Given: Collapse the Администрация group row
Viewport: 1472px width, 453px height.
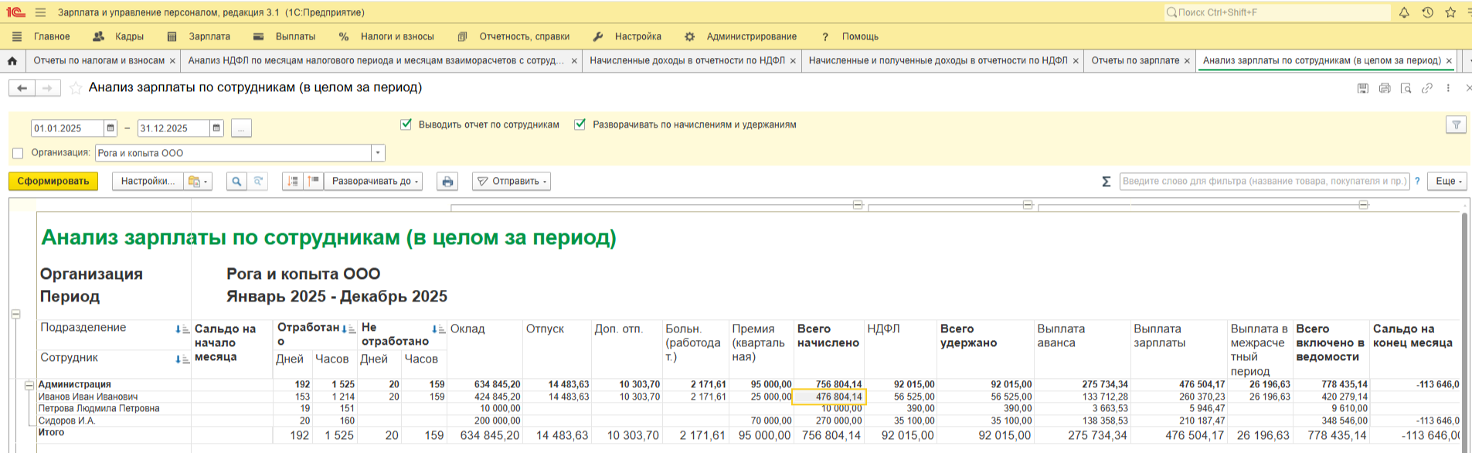Looking at the screenshot, I should pyautogui.click(x=29, y=384).
